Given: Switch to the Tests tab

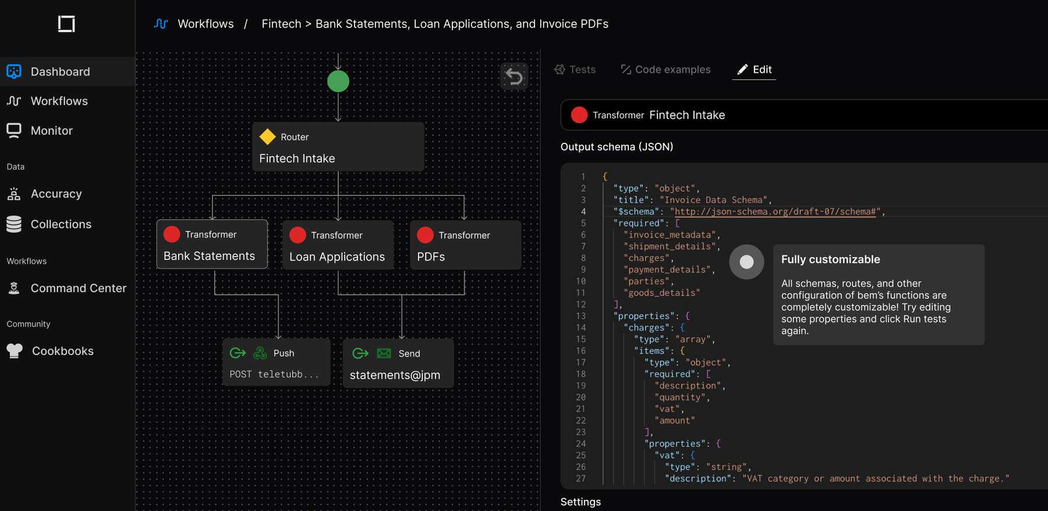Looking at the screenshot, I should coord(575,69).
